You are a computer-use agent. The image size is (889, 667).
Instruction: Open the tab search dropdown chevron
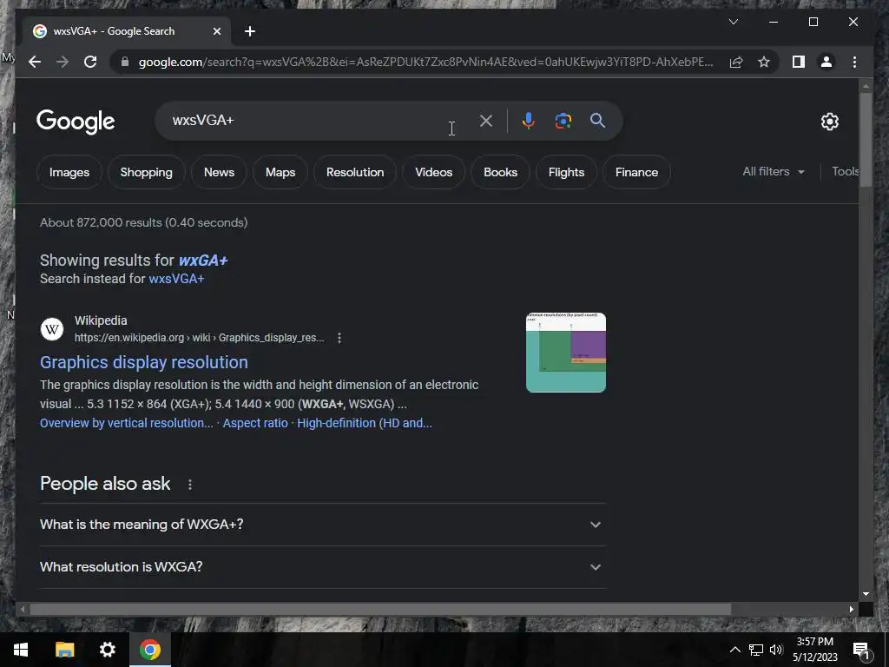(733, 22)
